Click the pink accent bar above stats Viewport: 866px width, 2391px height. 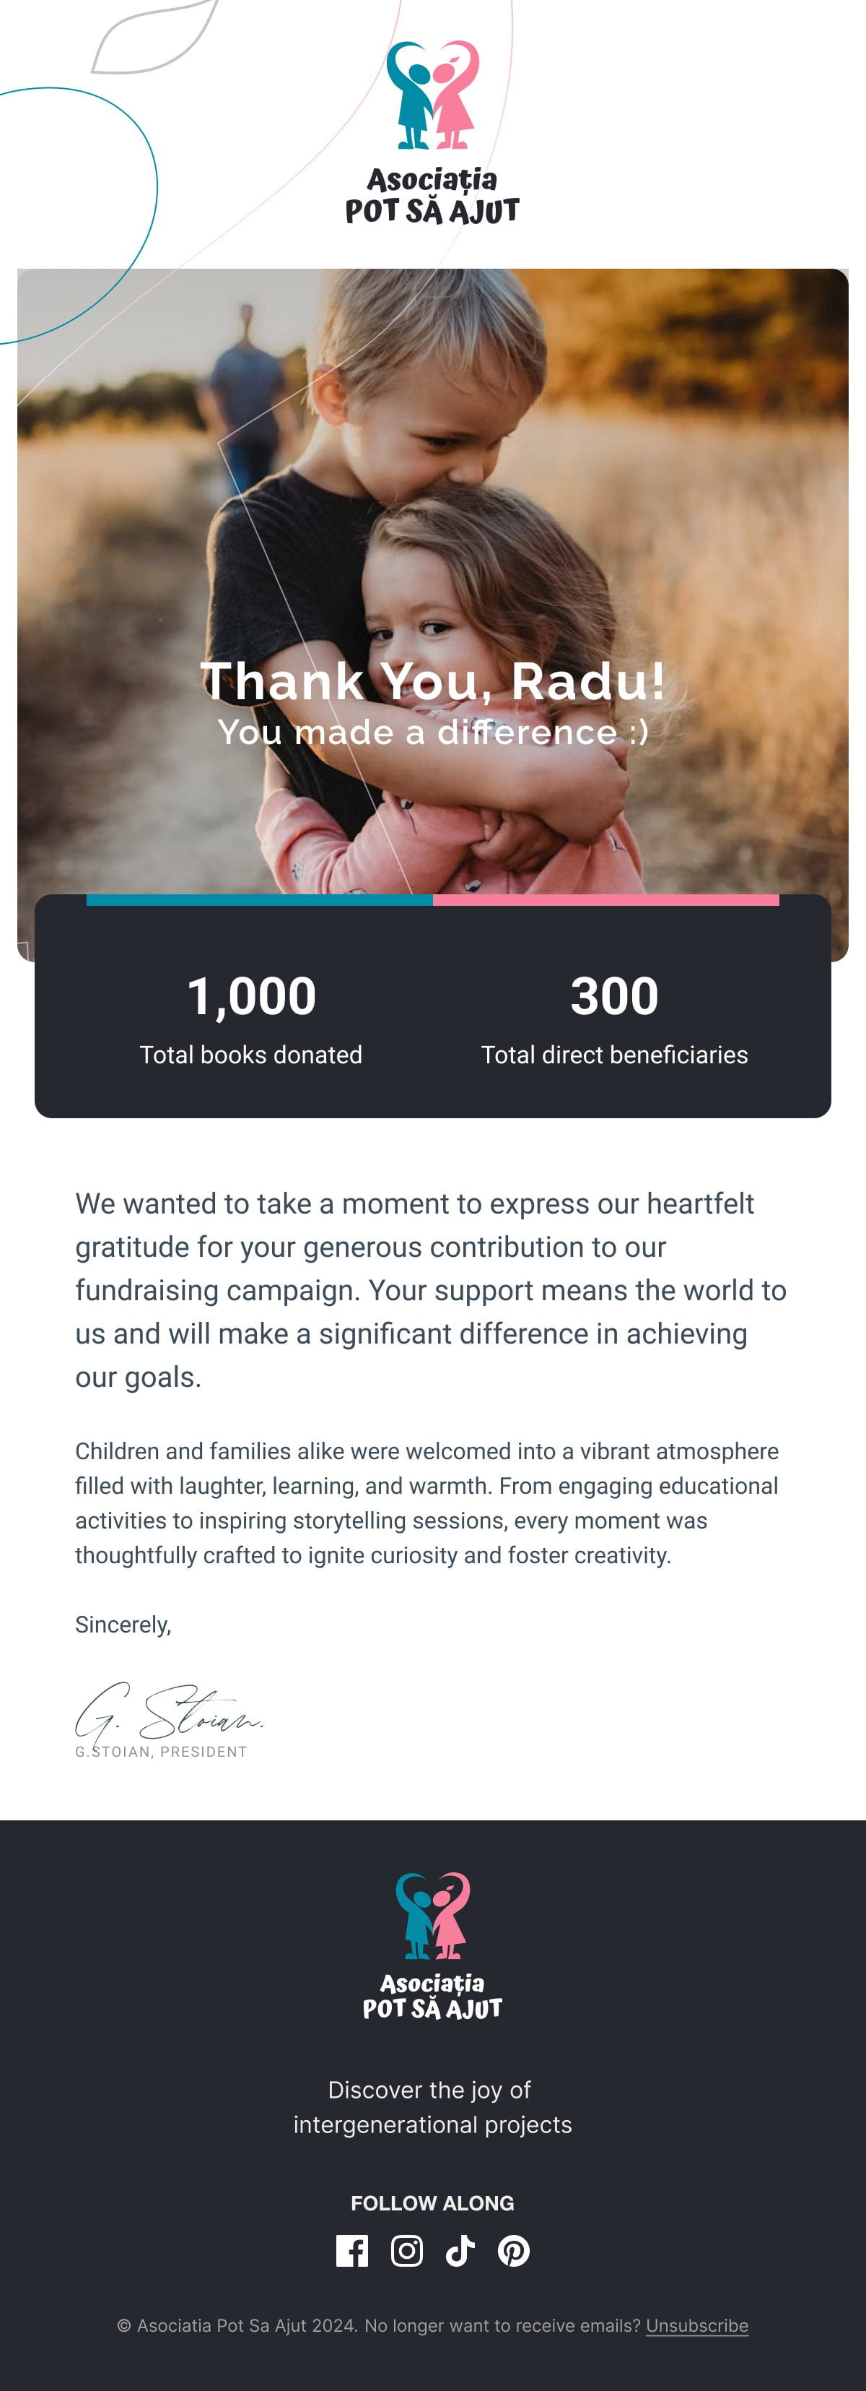(x=605, y=899)
